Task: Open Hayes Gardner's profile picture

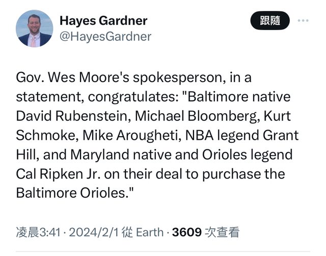Action: click(35, 29)
